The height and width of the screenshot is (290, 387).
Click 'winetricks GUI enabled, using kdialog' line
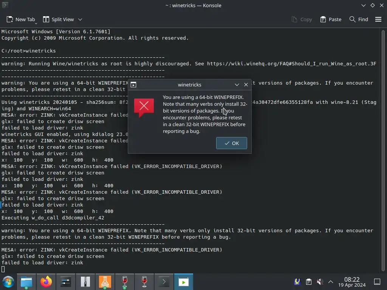(65, 134)
